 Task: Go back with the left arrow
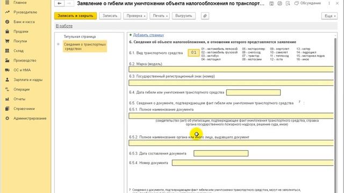coord(59,3)
